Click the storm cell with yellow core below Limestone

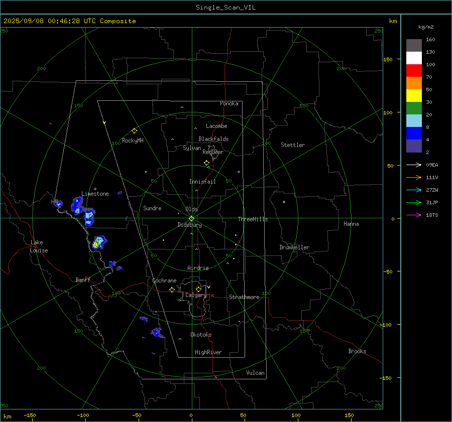point(99,242)
